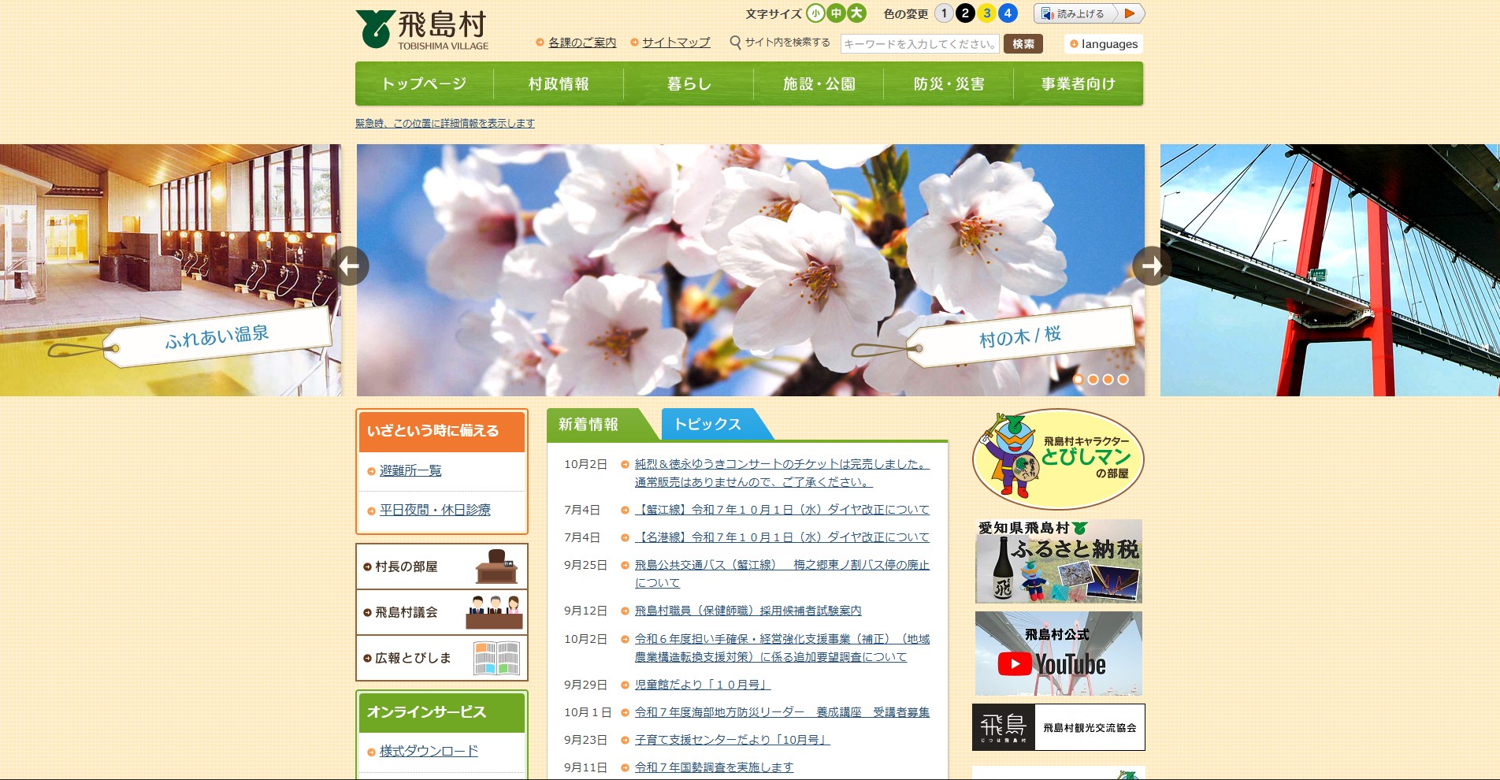
Task: Open the 海部地方防災リーダー course notice
Action: [782, 713]
